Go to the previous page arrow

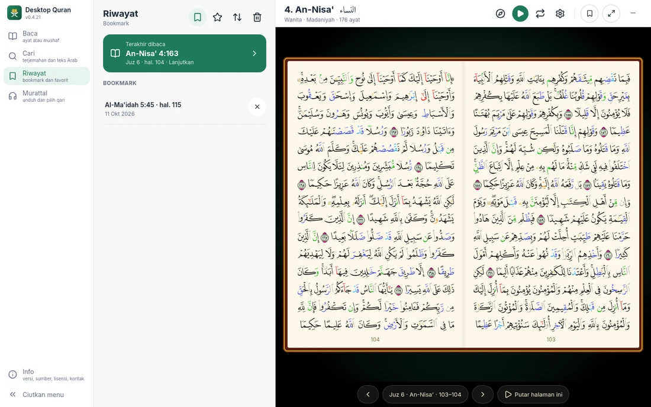tap(368, 395)
